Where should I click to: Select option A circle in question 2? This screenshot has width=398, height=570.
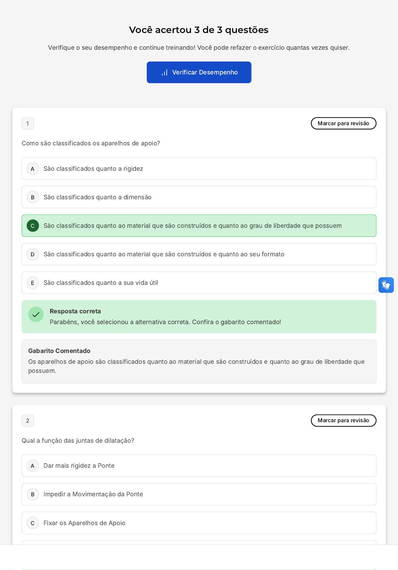click(33, 466)
